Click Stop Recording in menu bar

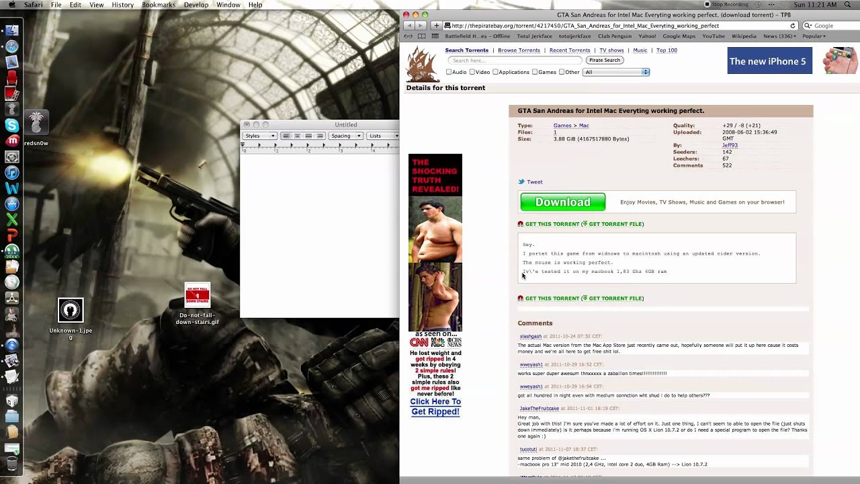pos(726,5)
